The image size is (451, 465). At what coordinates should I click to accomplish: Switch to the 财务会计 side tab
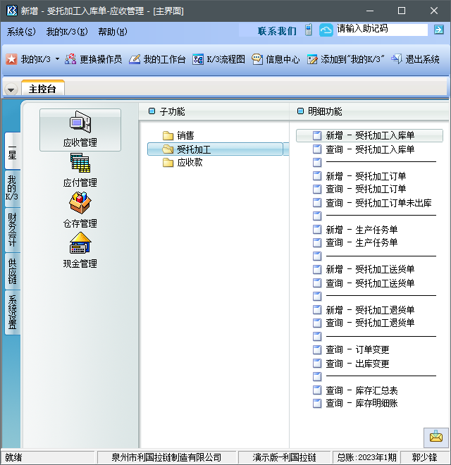pyautogui.click(x=12, y=230)
